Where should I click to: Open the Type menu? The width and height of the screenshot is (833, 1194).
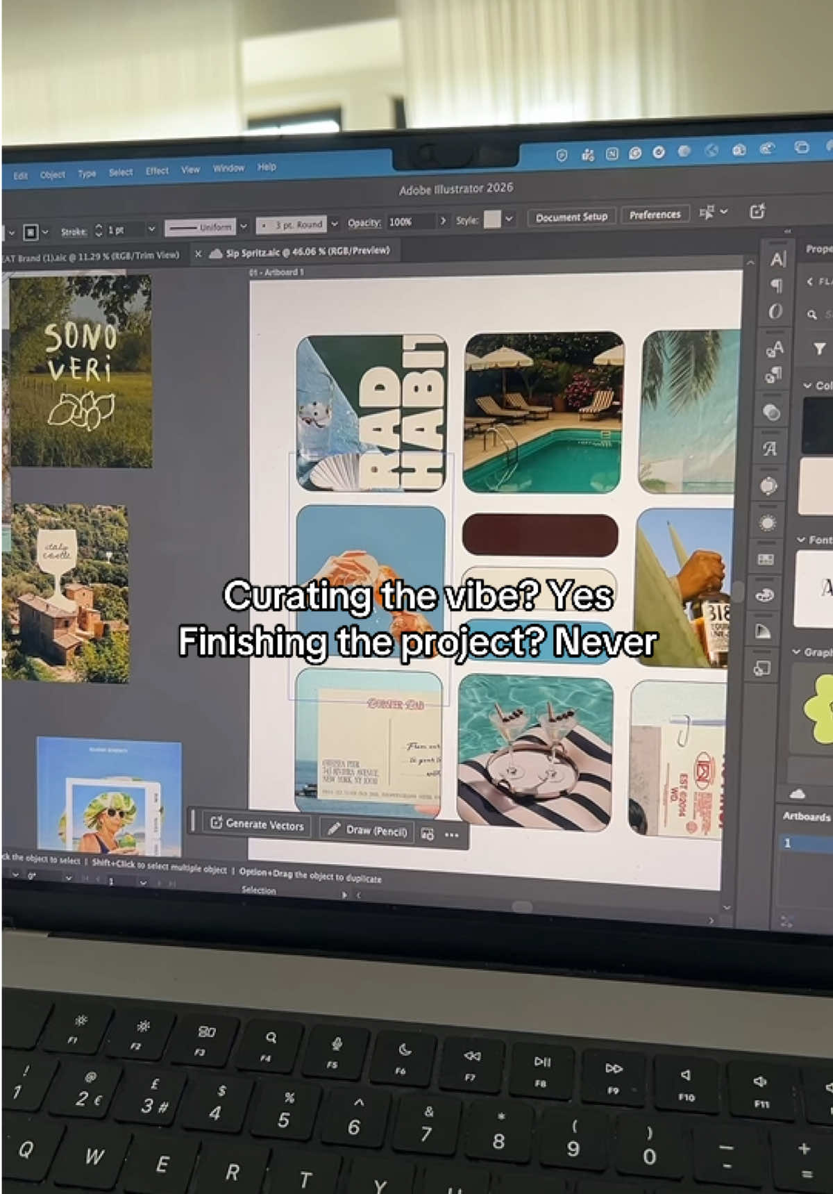87,173
